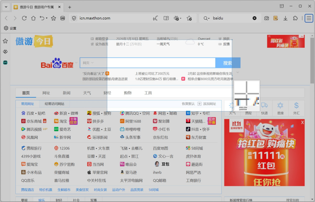
Task: Click the UG badge in the sidebar
Action: (x=5, y=62)
